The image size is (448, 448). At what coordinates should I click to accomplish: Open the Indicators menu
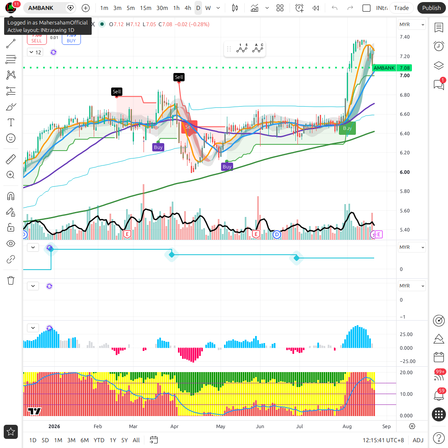click(x=254, y=8)
